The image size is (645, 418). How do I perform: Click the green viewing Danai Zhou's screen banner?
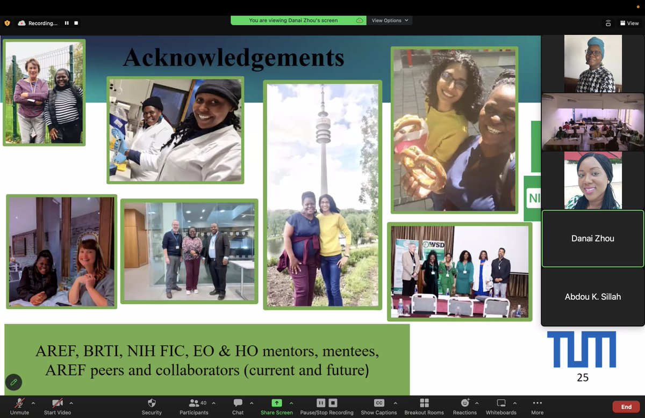point(298,20)
